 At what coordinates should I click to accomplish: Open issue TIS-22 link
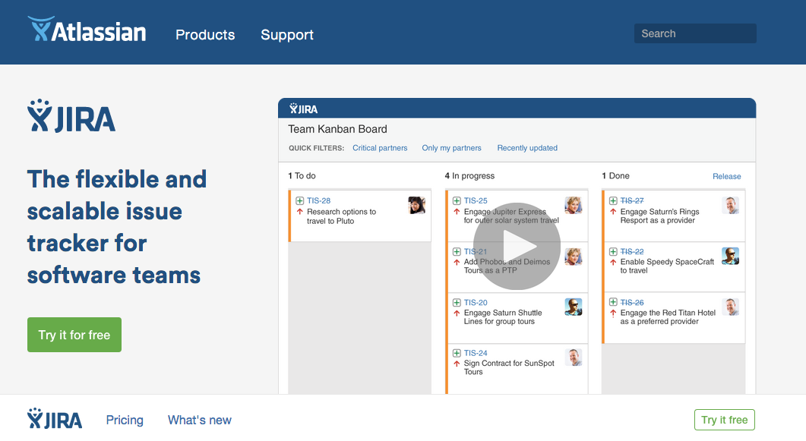[x=632, y=251]
